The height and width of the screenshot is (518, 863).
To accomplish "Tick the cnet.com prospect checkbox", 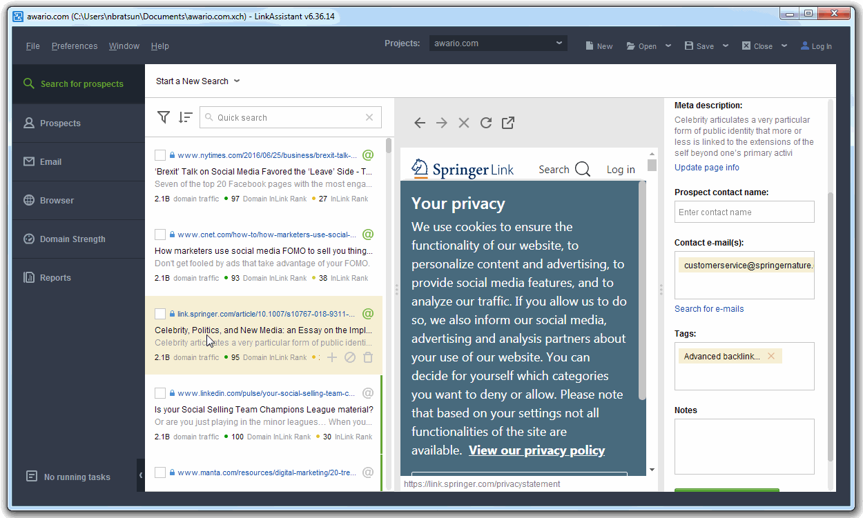I will (x=160, y=235).
